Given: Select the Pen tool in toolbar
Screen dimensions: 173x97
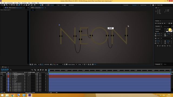Looking at the screenshot, I should 19,5.
